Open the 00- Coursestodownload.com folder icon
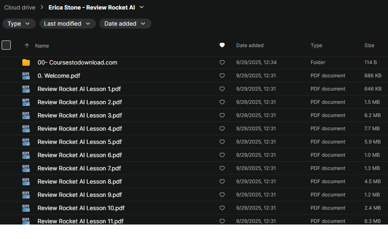Image resolution: width=388 pixels, height=239 pixels. click(x=26, y=62)
